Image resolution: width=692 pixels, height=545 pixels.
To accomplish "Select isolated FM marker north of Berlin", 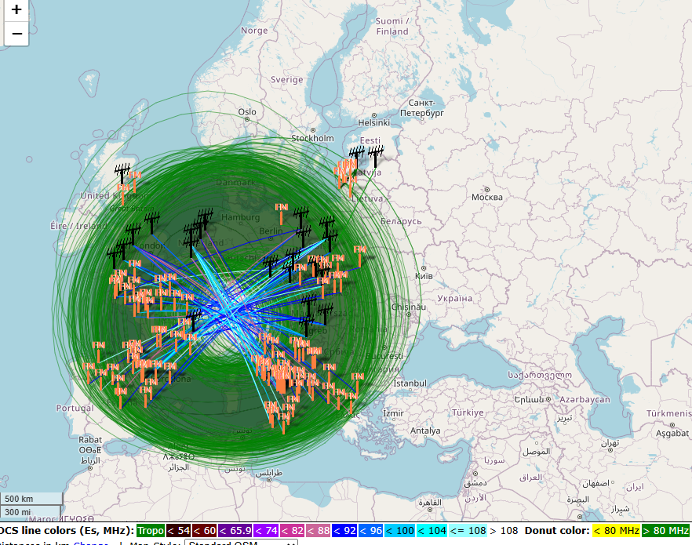I will click(281, 213).
